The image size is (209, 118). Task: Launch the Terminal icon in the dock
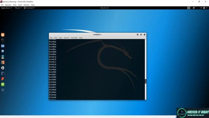tap(3, 40)
